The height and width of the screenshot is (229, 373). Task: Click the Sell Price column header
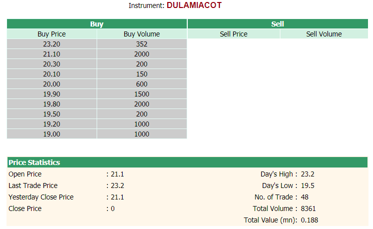pyautogui.click(x=234, y=34)
